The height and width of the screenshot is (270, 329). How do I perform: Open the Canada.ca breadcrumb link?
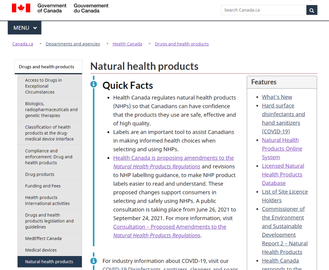tap(23, 44)
